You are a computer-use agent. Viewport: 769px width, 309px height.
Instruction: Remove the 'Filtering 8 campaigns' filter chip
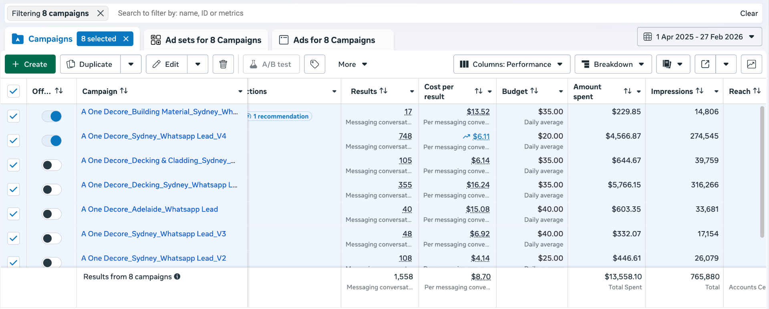coord(101,13)
